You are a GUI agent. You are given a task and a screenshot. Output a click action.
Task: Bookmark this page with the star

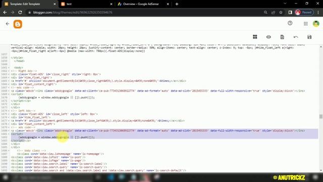(x=281, y=12)
